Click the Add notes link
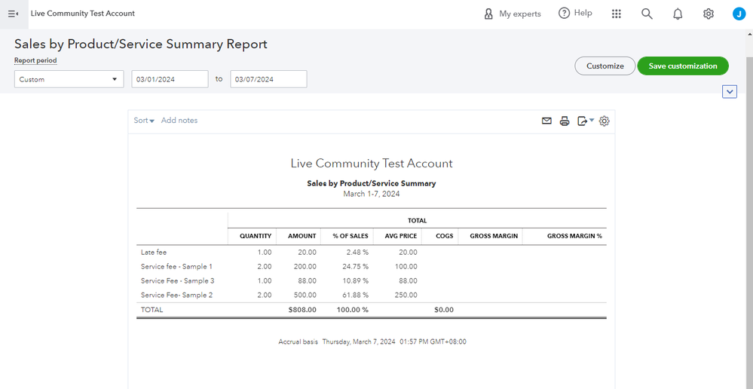The width and height of the screenshot is (753, 389). tap(179, 121)
